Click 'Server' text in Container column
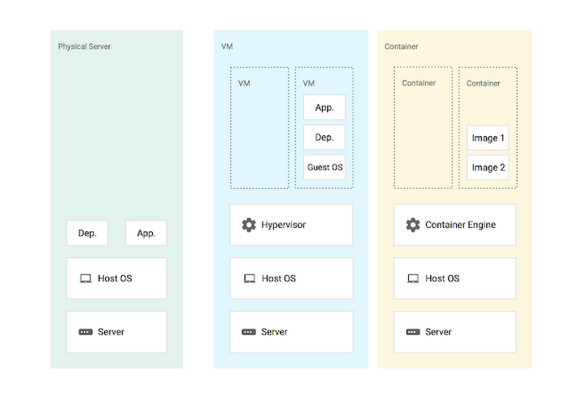The width and height of the screenshot is (569, 398). [x=438, y=332]
